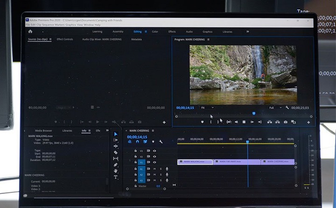Image resolution: width=336 pixels, height=208 pixels.
Task: Select the Pen tool
Action: pos(116,165)
